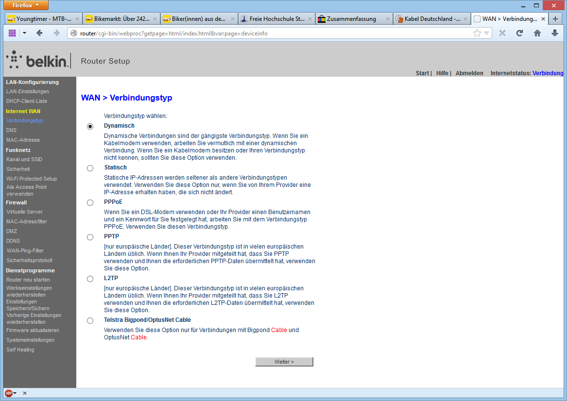Open Vorherige Einstellungen wiederherstellen
This screenshot has height=401, width=567.
point(34,318)
